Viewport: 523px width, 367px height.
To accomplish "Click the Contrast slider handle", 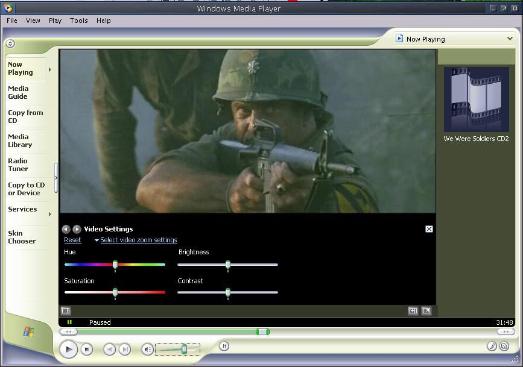I will pos(228,293).
